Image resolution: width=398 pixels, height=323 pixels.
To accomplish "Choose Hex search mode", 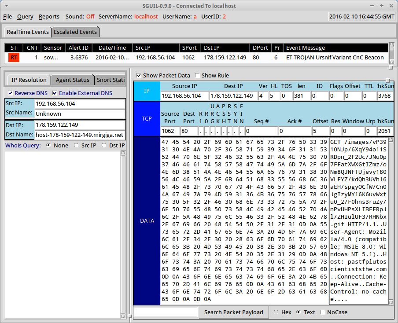I will [x=276, y=312].
